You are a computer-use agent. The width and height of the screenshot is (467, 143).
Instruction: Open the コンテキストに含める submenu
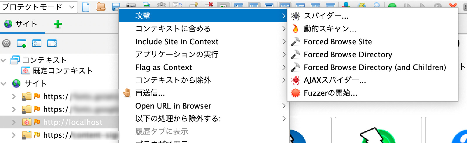click(x=203, y=29)
